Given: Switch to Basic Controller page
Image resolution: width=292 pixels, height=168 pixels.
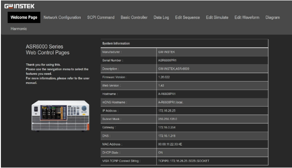Looking at the screenshot, I should point(134,17).
